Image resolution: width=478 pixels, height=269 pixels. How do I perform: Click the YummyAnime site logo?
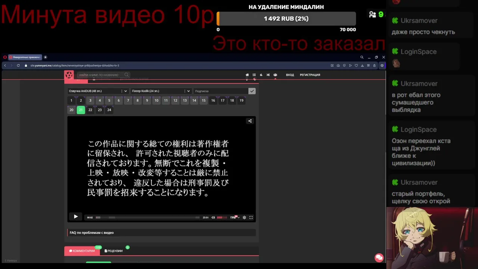[x=69, y=75]
